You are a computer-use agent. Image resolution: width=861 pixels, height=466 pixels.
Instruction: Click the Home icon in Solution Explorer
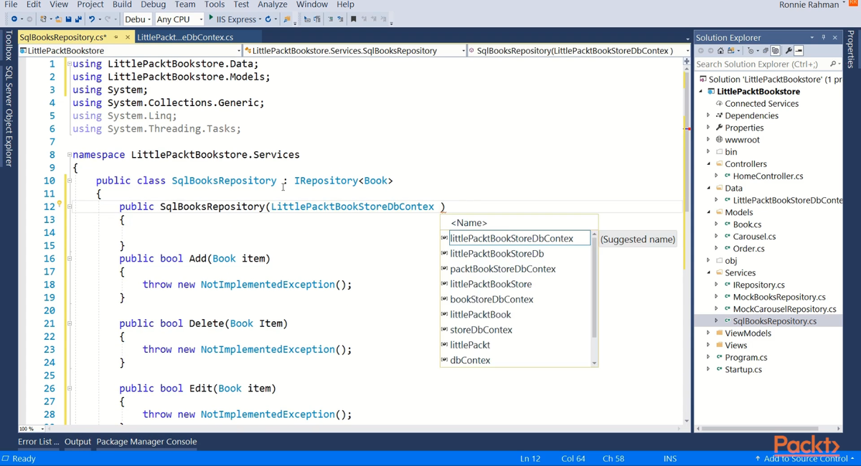pyautogui.click(x=720, y=51)
